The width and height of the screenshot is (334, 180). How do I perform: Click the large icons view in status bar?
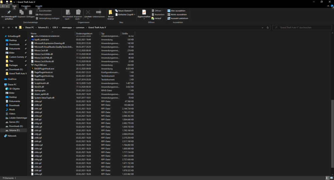(331, 178)
